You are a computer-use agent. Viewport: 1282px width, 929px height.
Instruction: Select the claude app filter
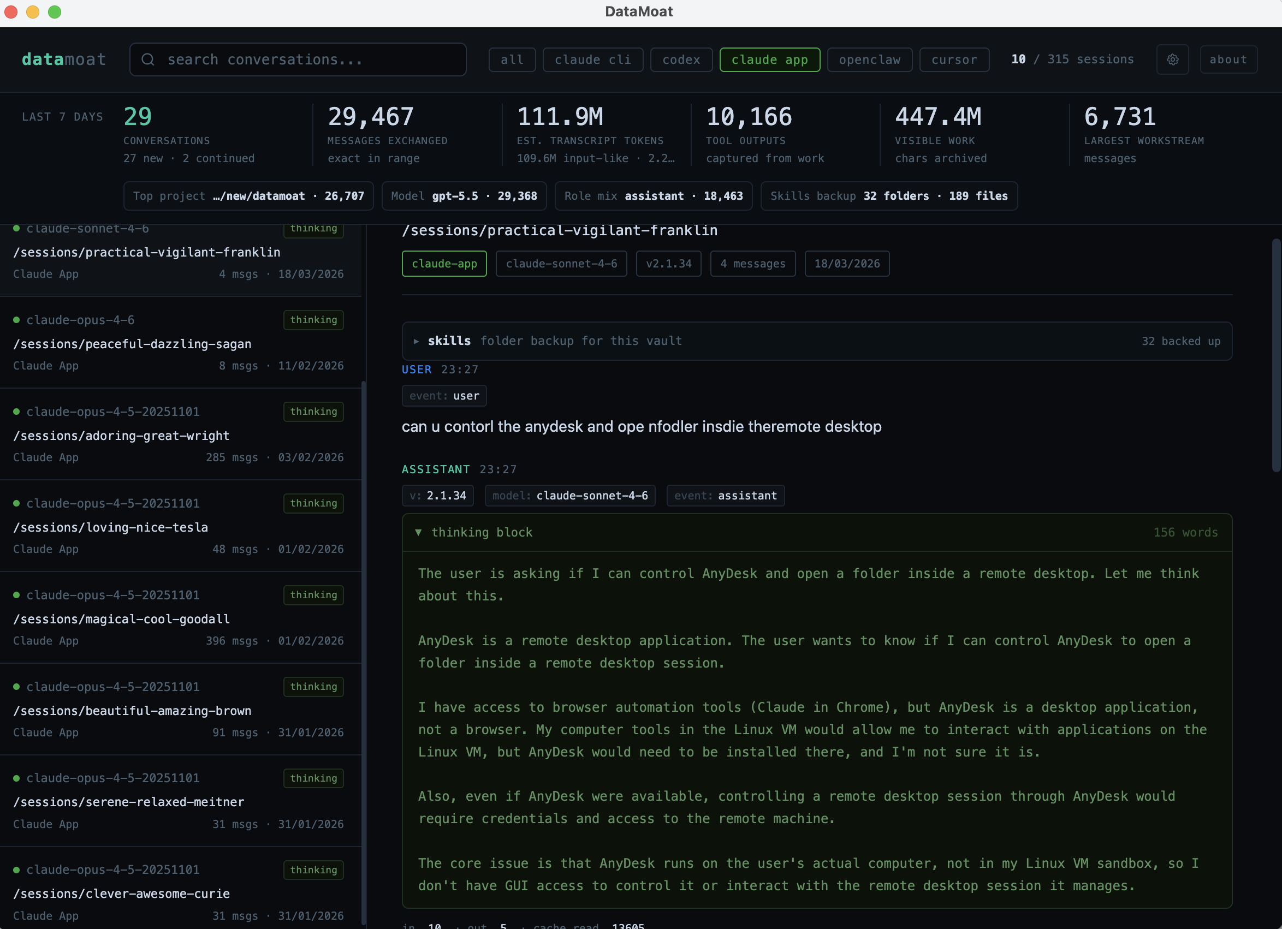click(770, 59)
